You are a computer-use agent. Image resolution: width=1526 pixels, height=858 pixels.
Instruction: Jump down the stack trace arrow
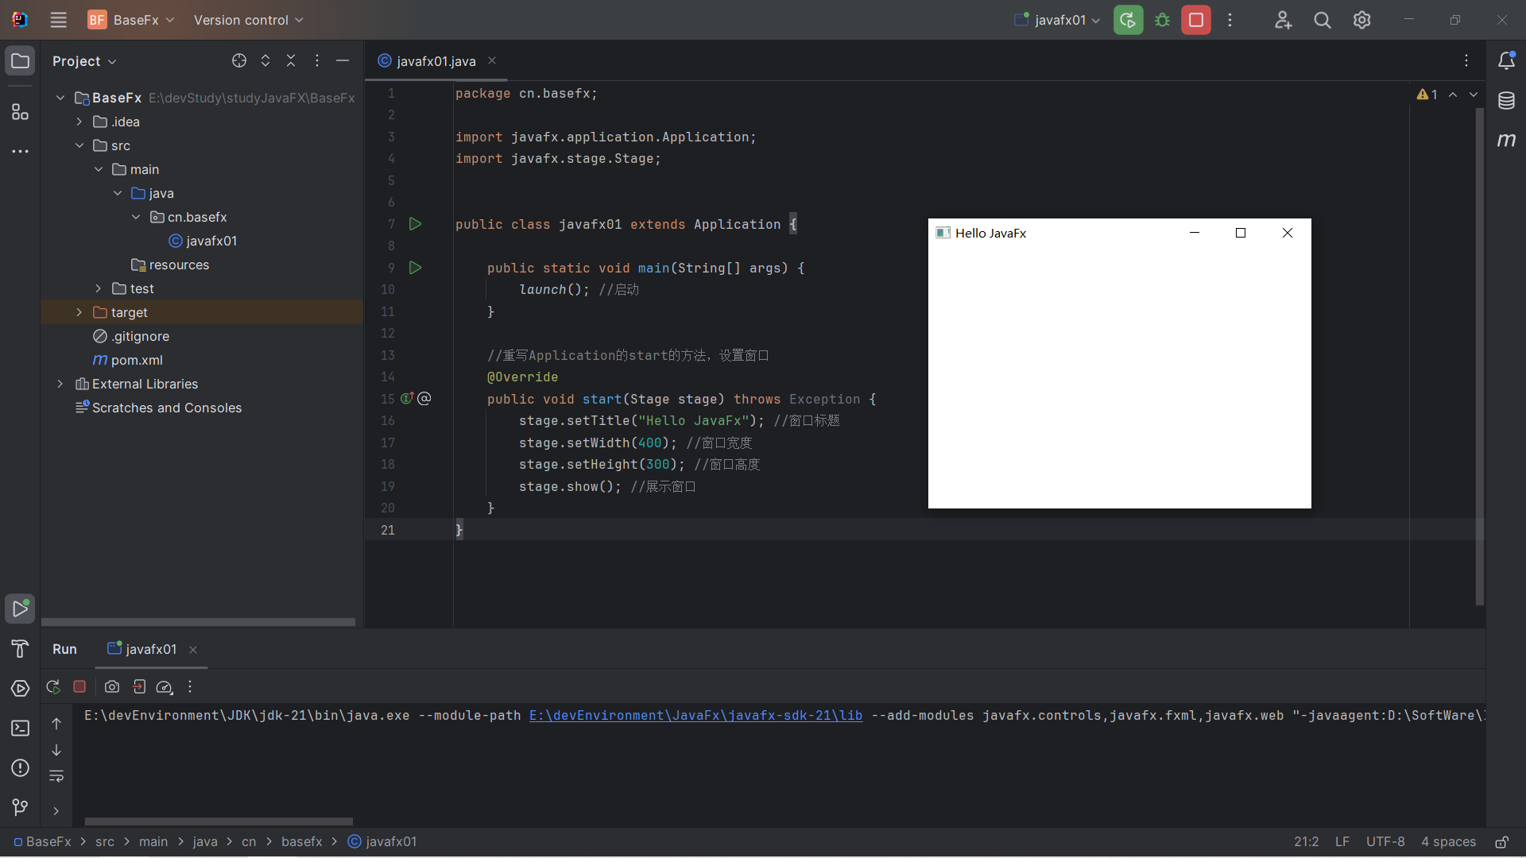point(56,750)
